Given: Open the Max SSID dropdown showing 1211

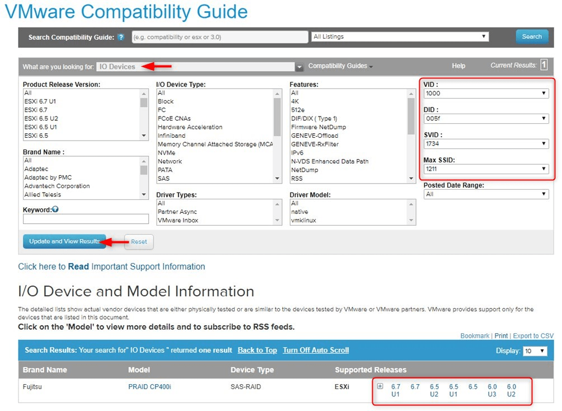Looking at the screenshot, I should click(486, 169).
